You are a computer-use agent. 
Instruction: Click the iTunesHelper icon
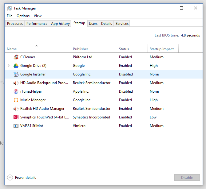tap(16, 91)
